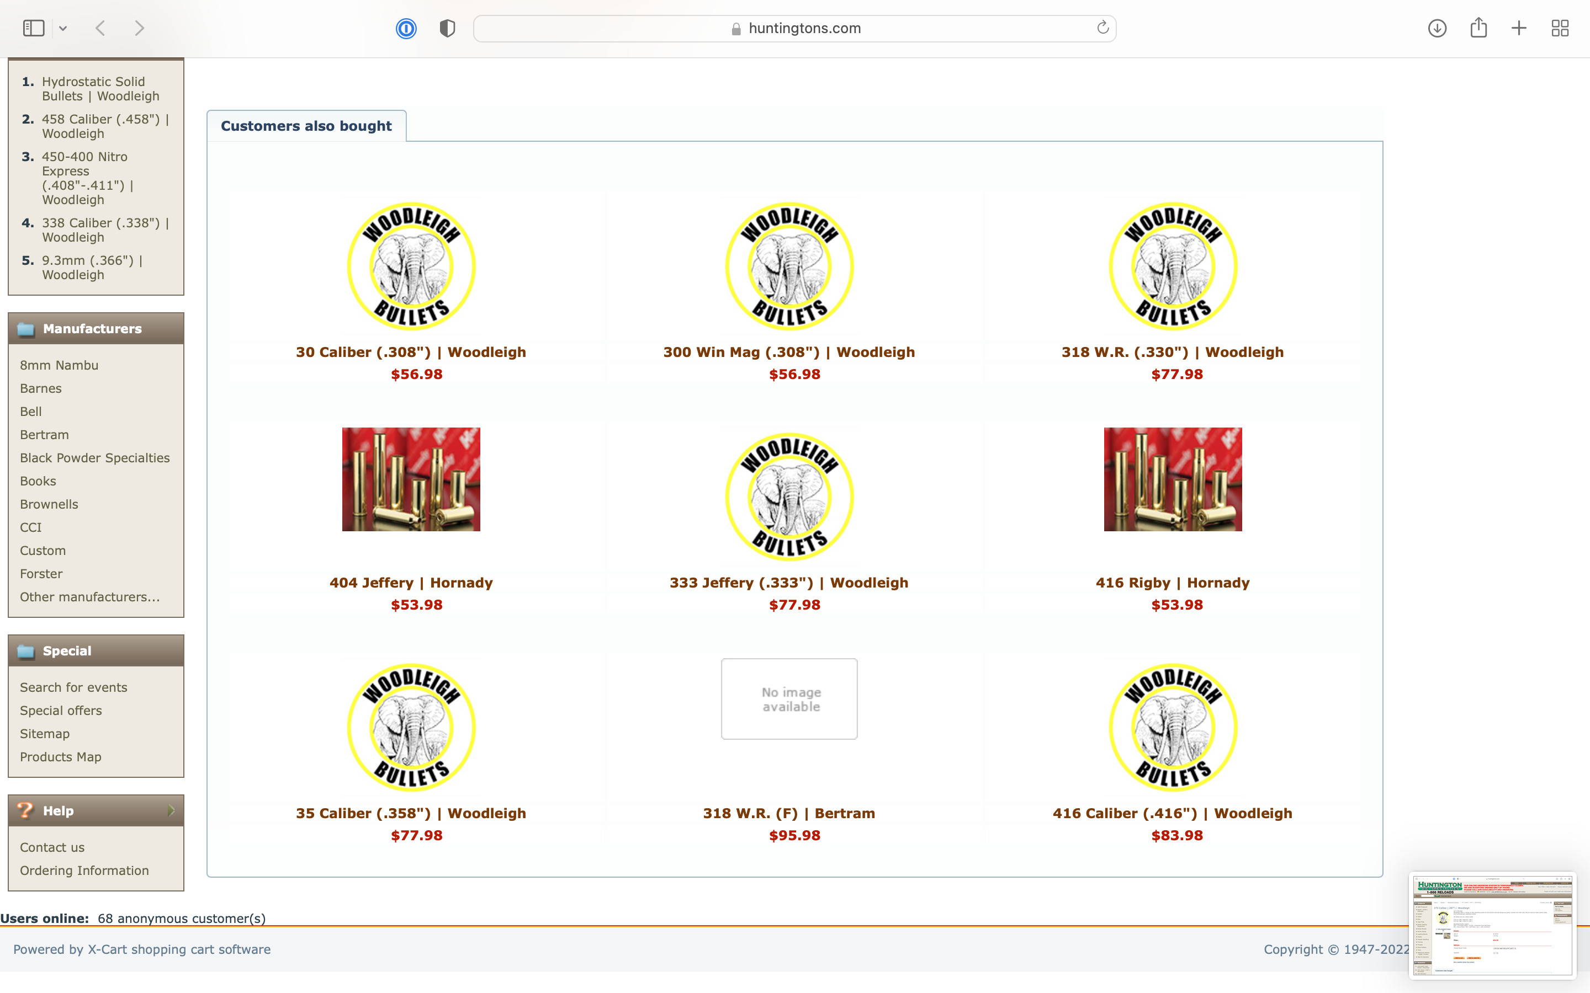This screenshot has width=1590, height=993.
Task: Open Other manufacturers list
Action: 90,597
